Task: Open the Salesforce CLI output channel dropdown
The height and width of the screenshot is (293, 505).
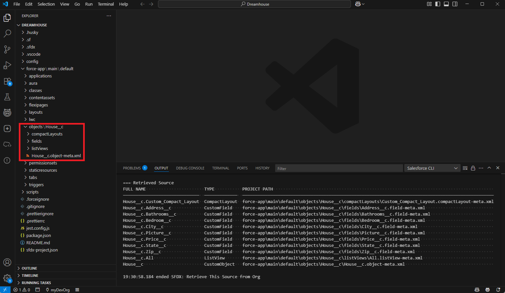Action: (x=432, y=168)
